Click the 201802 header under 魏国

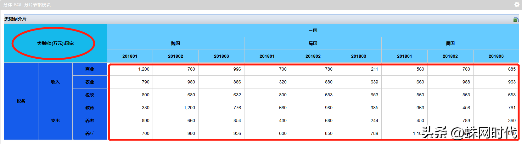[x=176, y=56]
